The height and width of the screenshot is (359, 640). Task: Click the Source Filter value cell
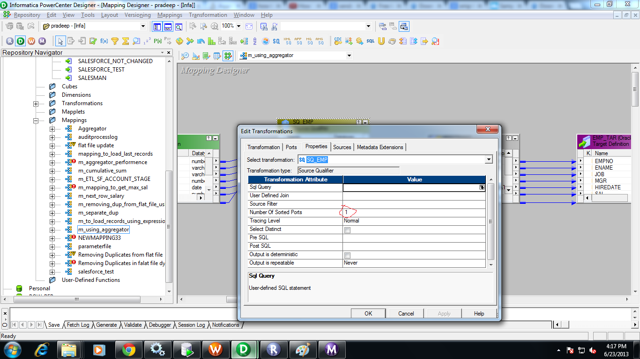coord(414,204)
